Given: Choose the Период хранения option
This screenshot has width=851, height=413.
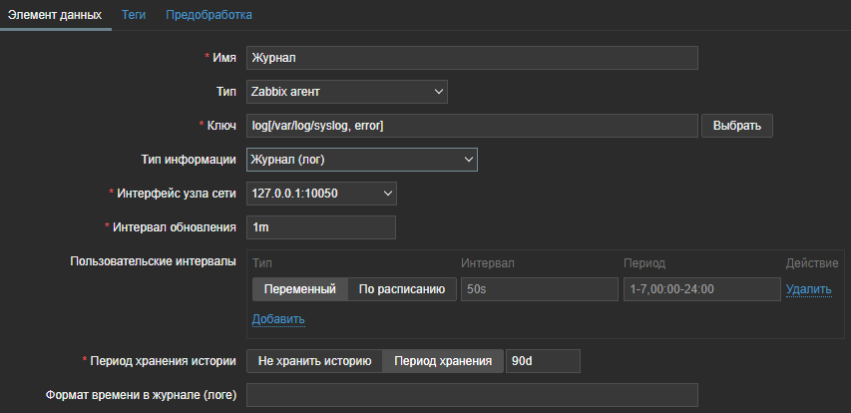Looking at the screenshot, I should tap(443, 361).
